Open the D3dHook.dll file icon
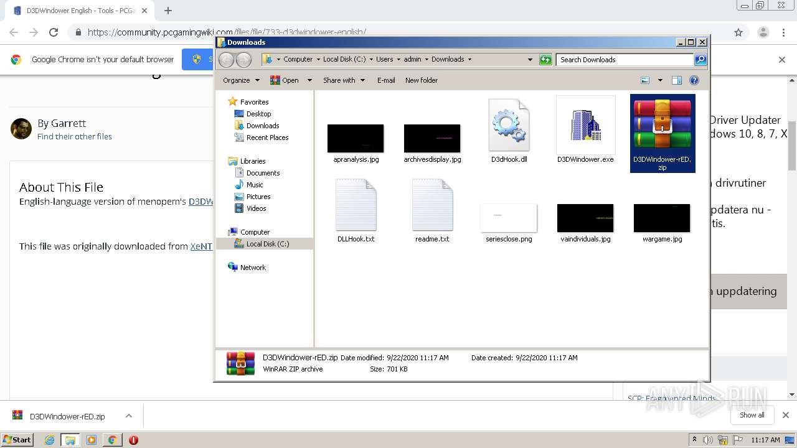The image size is (797, 448). pyautogui.click(x=509, y=126)
